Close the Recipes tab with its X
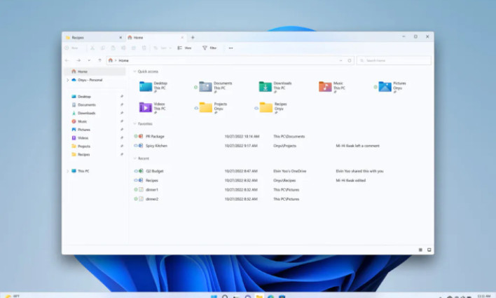 tap(120, 37)
